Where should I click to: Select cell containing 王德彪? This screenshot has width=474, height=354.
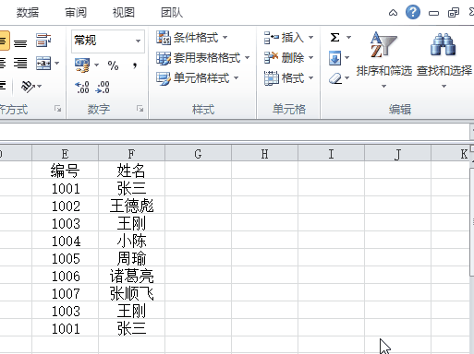pos(131,206)
